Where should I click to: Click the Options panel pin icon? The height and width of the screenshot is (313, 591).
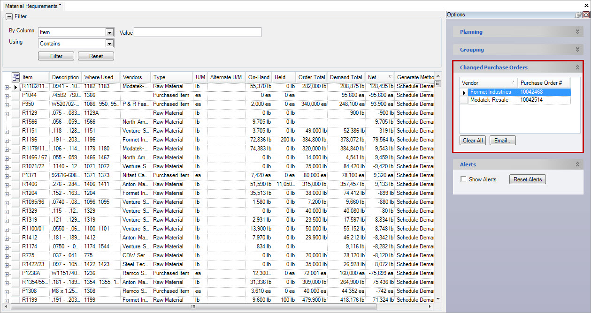click(578, 15)
